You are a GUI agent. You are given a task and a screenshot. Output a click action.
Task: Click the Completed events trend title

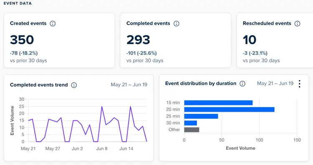(x=39, y=85)
